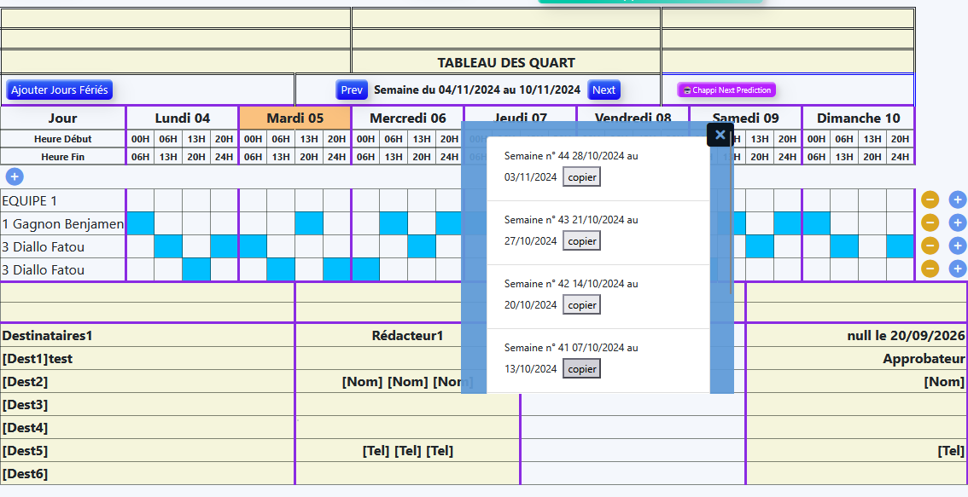This screenshot has width=968, height=497.
Task: Add a row after EQUIPE 1 with plus icon
Action: tap(958, 199)
